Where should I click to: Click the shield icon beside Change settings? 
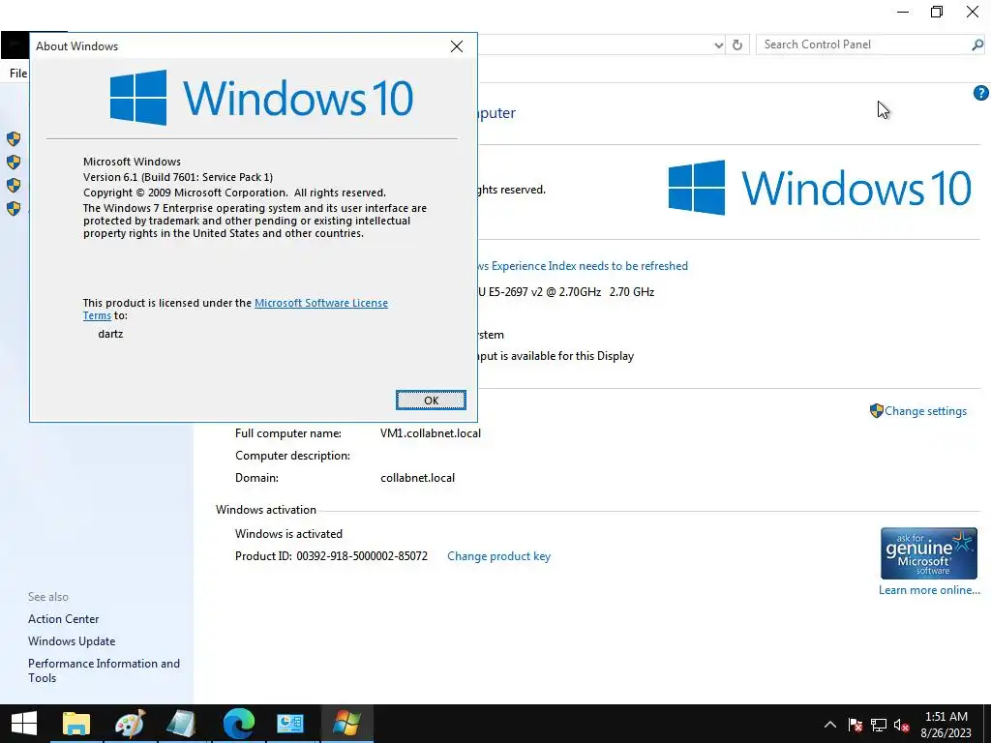tap(876, 410)
